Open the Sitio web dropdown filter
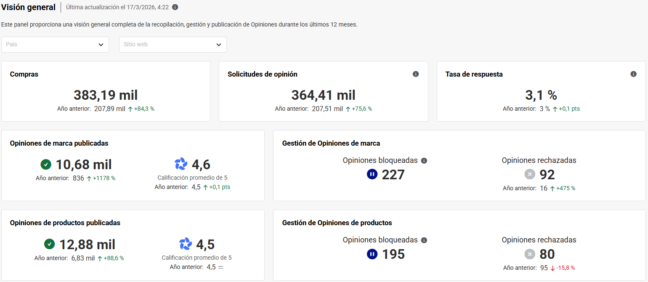 click(x=173, y=45)
